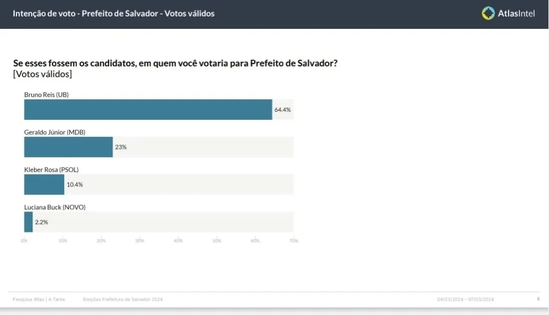This screenshot has width=549, height=315.
Task: Click the 'Pesquisa Atlas | A Tarde' footer text
Action: pyautogui.click(x=39, y=299)
